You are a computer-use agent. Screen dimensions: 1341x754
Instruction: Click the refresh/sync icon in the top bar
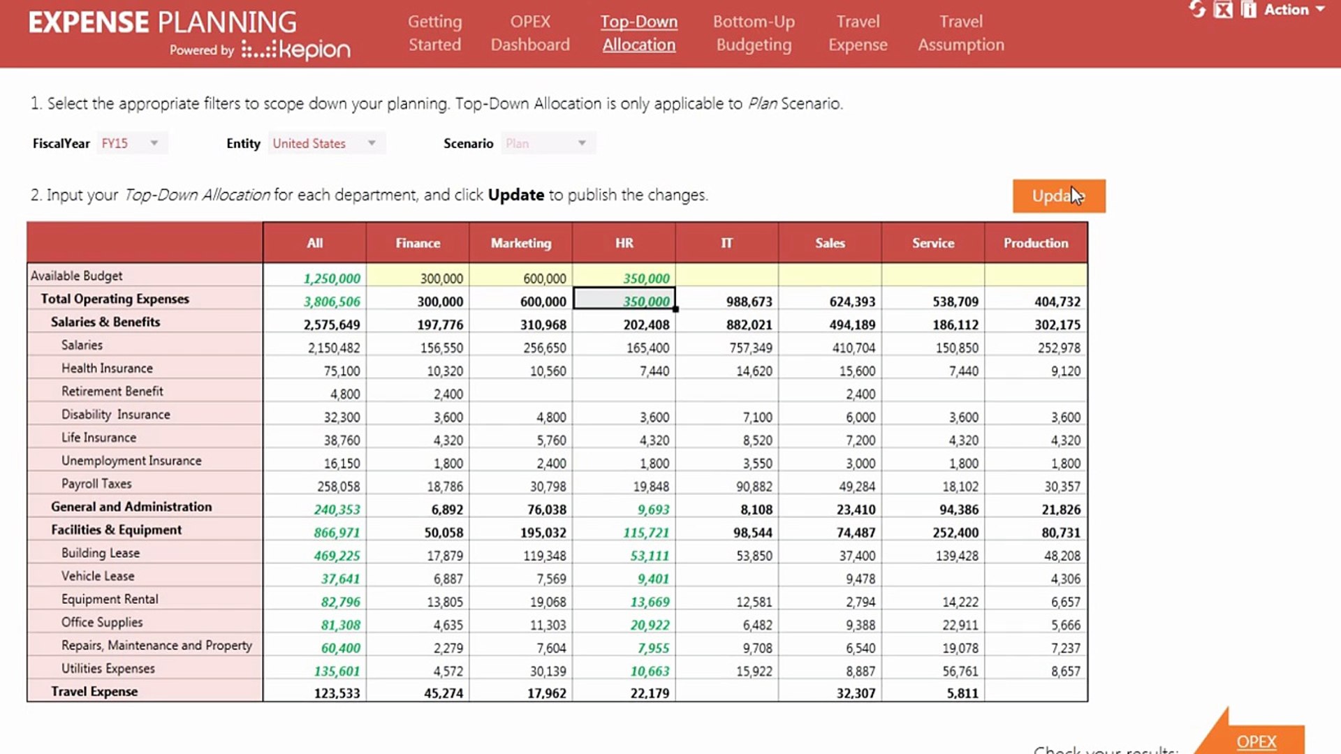(x=1196, y=9)
